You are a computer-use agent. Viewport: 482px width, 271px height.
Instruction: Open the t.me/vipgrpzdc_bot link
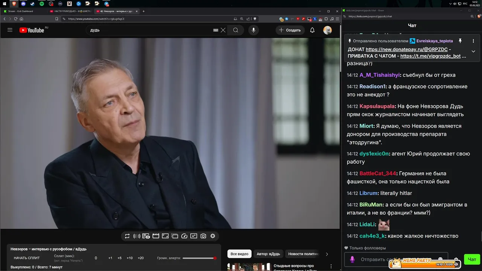click(x=430, y=56)
